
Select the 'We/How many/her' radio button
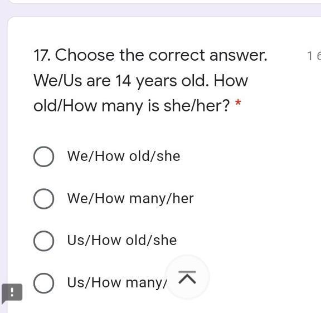[x=44, y=199]
